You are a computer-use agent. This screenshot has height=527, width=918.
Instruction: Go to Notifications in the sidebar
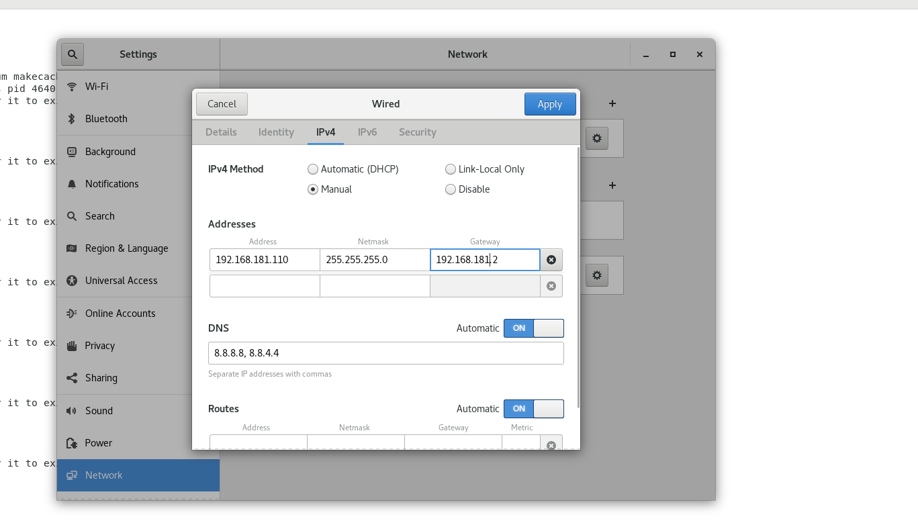click(138, 184)
